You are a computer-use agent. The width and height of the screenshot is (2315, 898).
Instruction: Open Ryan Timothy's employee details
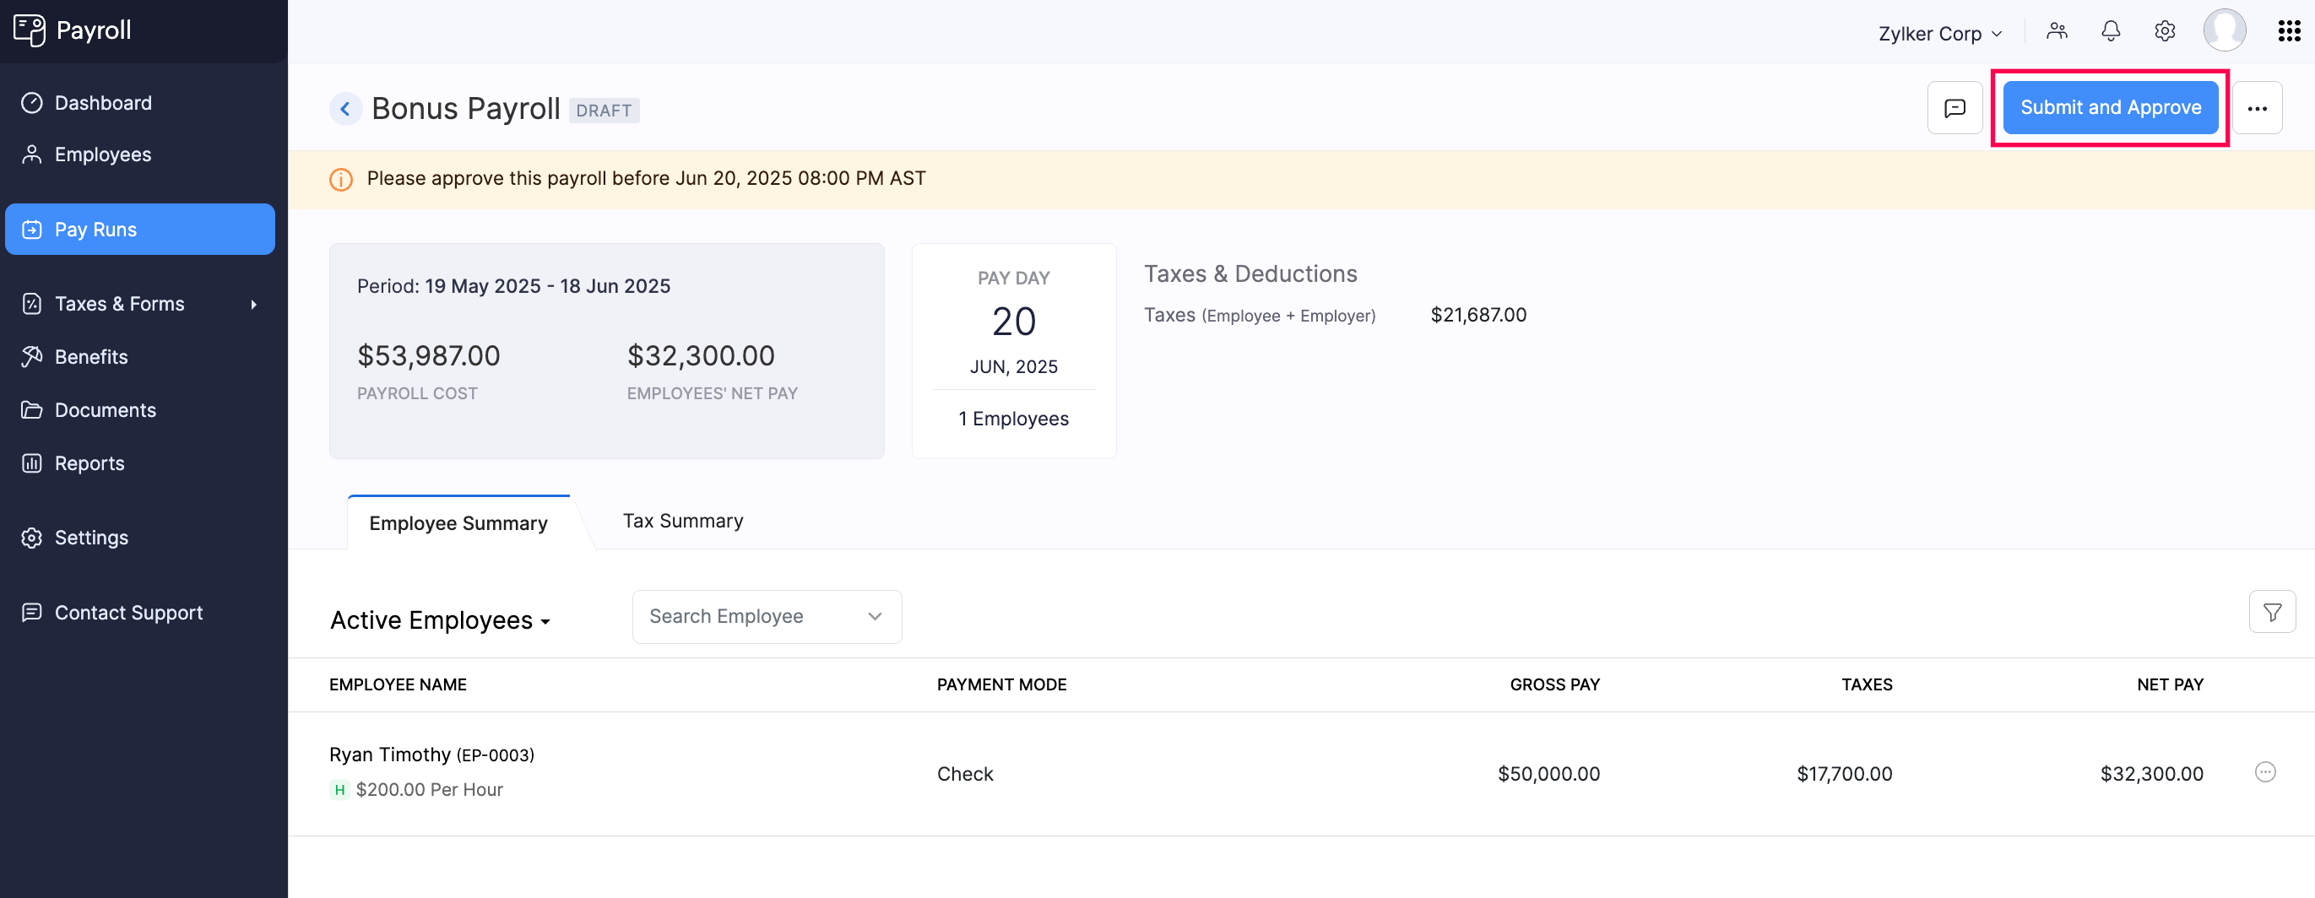[x=390, y=755]
